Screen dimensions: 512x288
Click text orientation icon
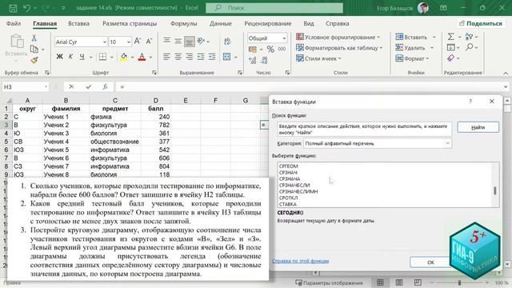pyautogui.click(x=201, y=41)
